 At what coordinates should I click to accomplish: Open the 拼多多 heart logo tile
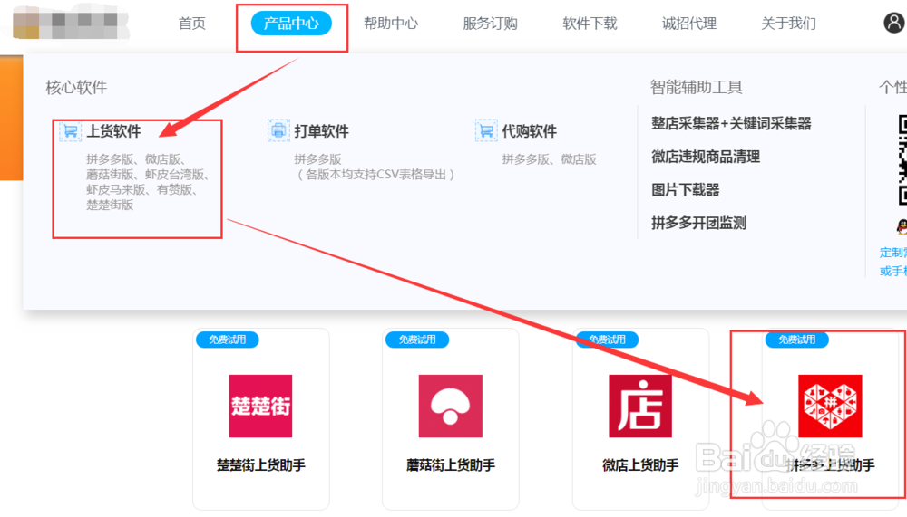[830, 407]
